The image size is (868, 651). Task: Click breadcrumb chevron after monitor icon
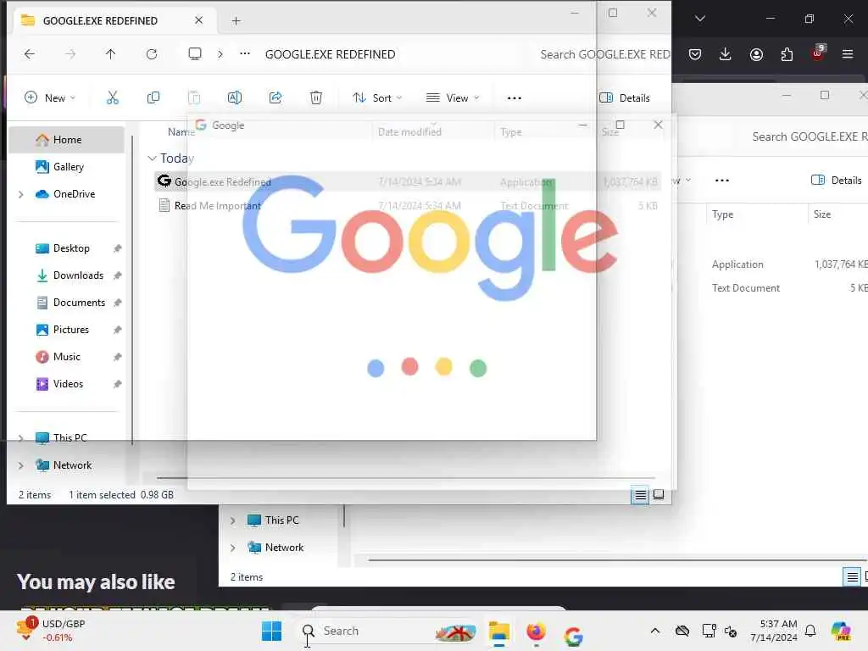220,53
